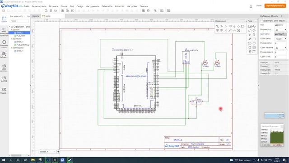Image resolution: width=289 pixels, height=163 pixels.
Task: Open the Library search sidebar icon
Action: coord(4,55)
